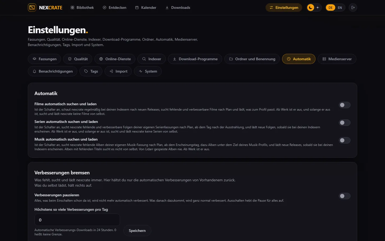Enable Musik automatisch suchen und laden

coord(345,140)
